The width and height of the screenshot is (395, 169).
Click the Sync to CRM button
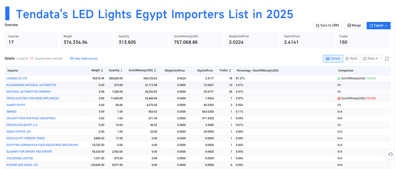[x=328, y=26]
